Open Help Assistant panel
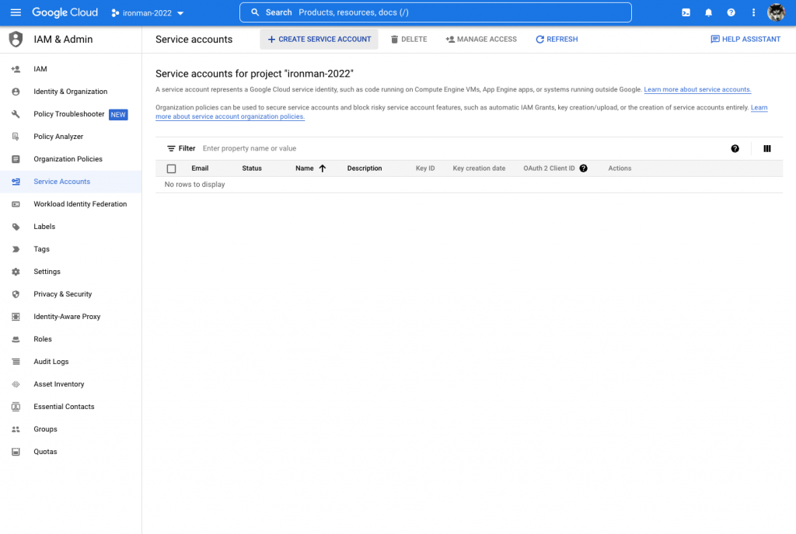The image size is (796, 534). pyautogui.click(x=745, y=39)
